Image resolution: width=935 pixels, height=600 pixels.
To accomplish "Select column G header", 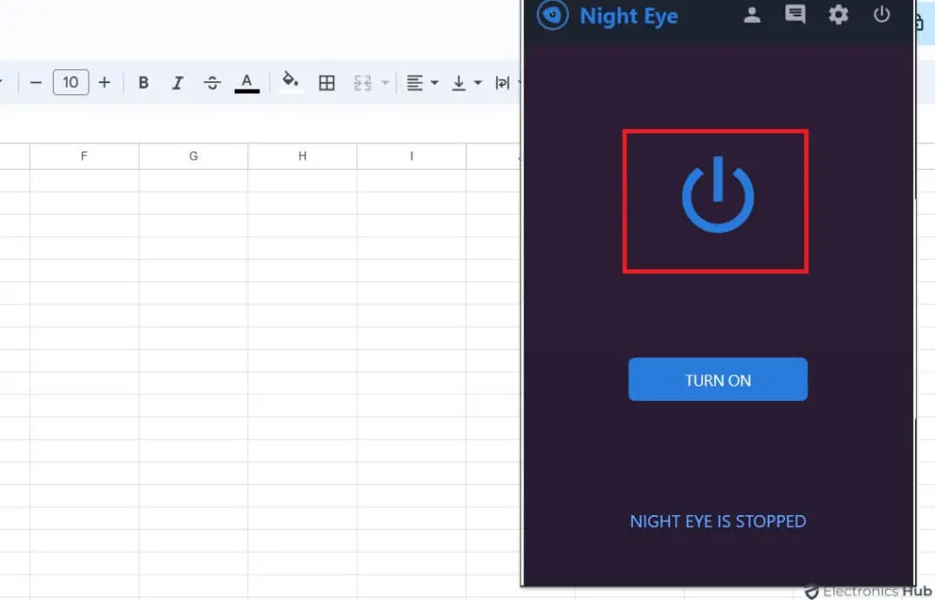I will point(194,156).
